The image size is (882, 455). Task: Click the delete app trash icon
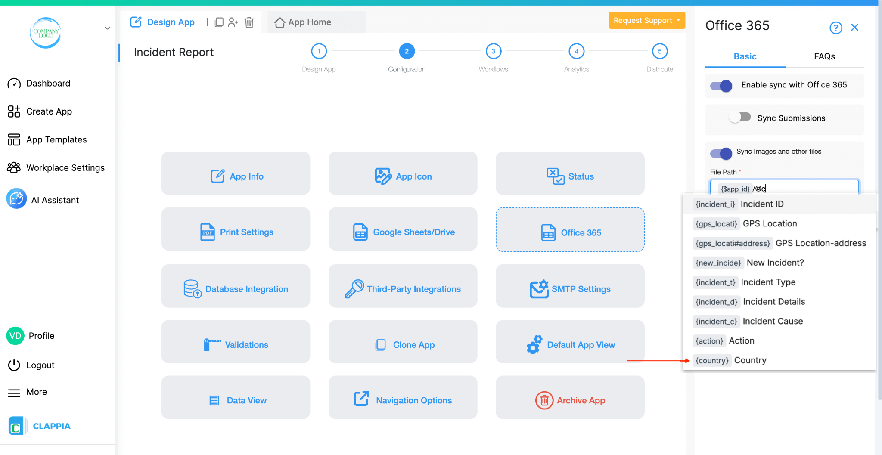249,22
